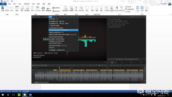Redo the action in Quick Access toolbar
This screenshot has height=97, width=172.
click(x=12, y=1)
